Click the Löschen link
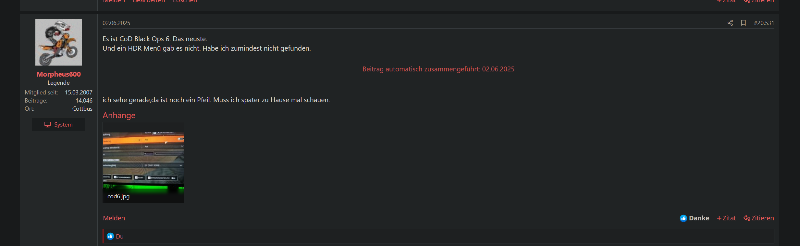The image size is (800, 246). (185, 1)
